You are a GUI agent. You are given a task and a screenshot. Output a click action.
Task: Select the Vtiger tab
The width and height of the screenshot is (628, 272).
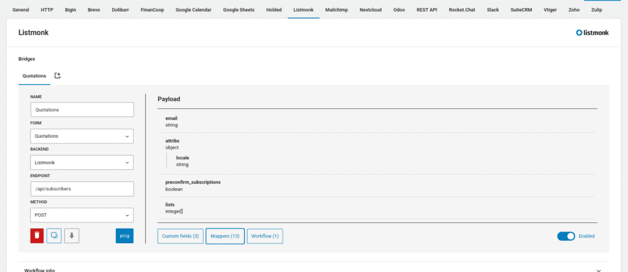click(x=550, y=10)
